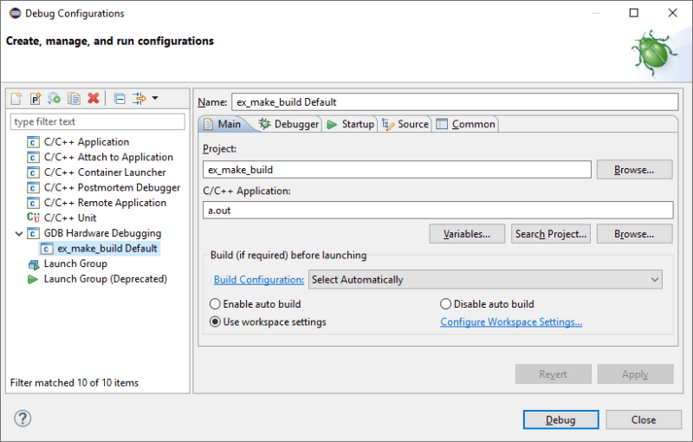Follow the Configure Workspace Settings link
This screenshot has height=442, width=693.
point(511,322)
